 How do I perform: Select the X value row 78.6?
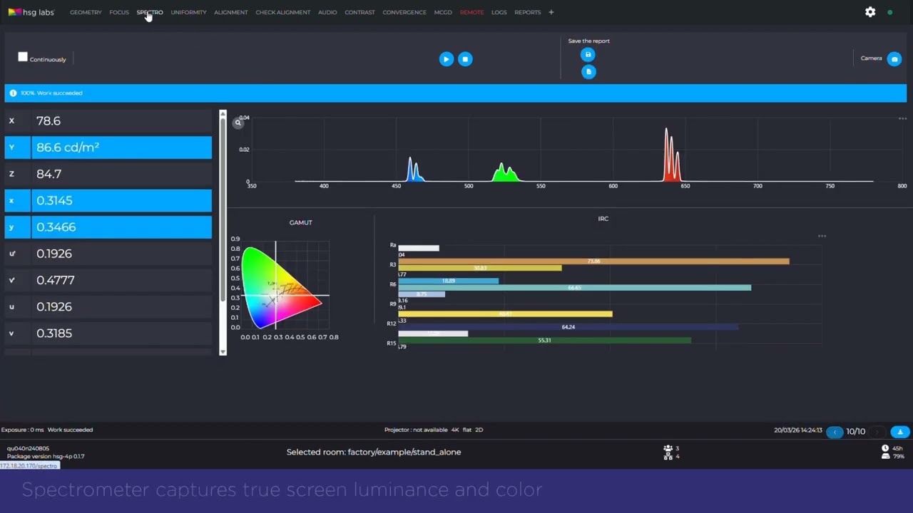point(108,121)
